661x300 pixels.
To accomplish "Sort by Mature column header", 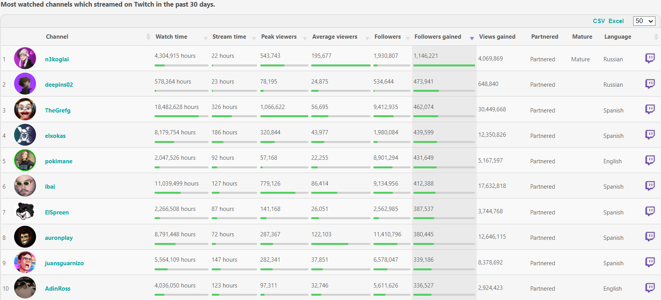I will pyautogui.click(x=582, y=37).
